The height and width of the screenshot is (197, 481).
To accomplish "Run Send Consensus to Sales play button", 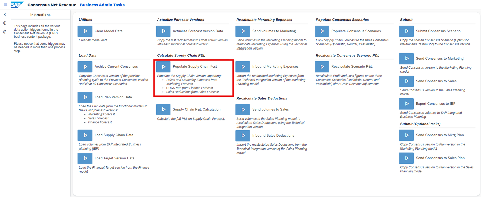I will 407,81.
